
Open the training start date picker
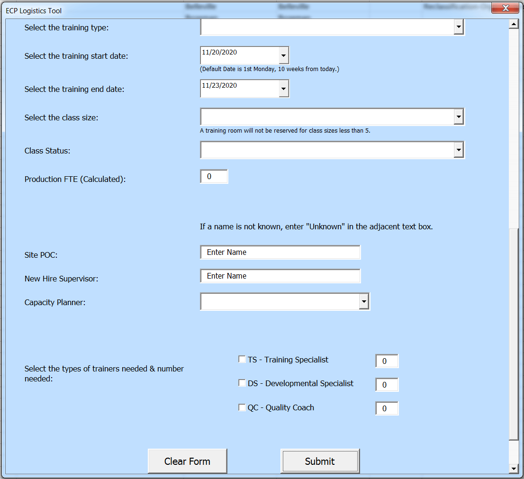coord(283,55)
